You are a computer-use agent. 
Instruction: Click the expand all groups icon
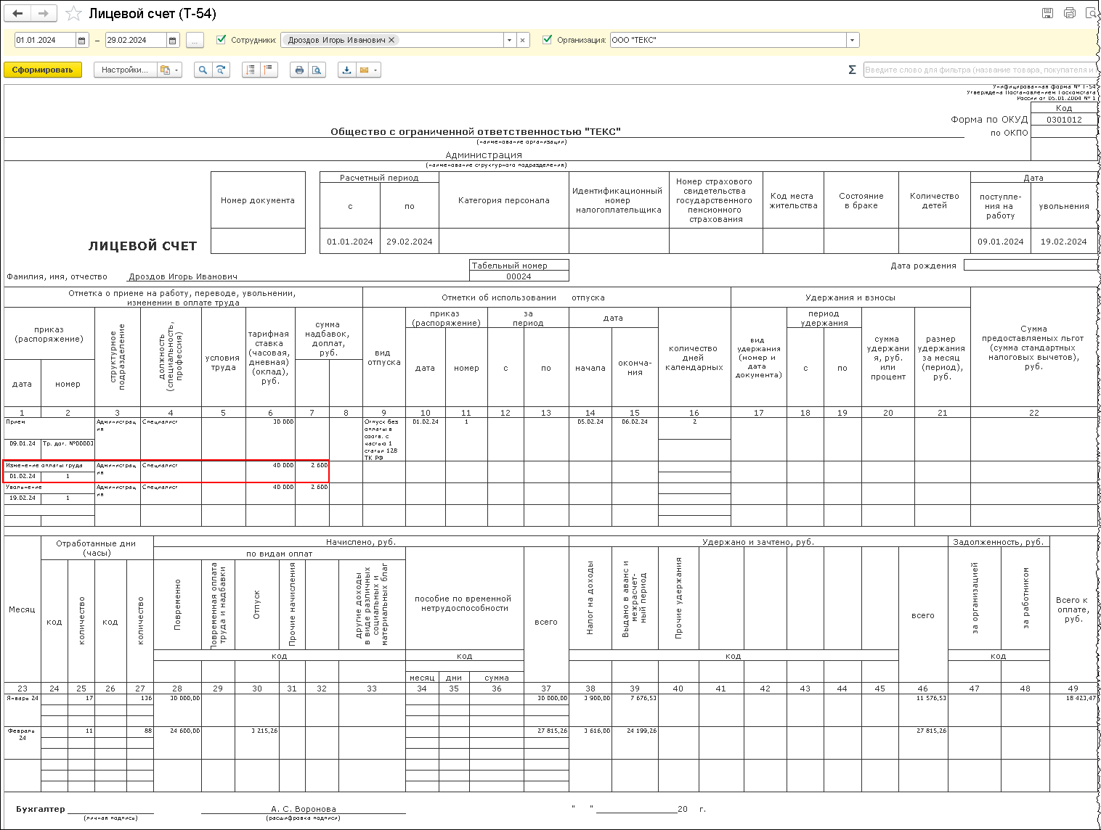pyautogui.click(x=251, y=70)
